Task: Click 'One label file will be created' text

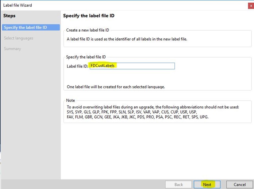Action: coord(116,87)
